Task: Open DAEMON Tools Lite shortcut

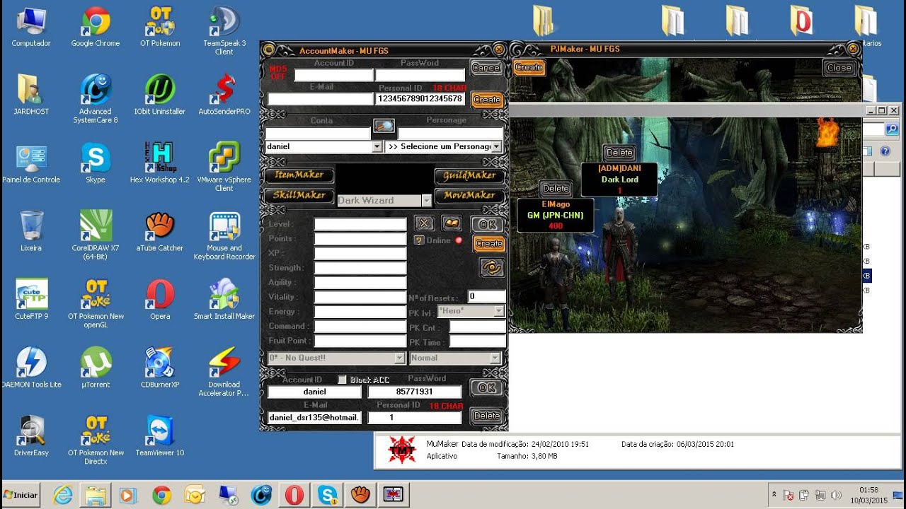Action: (x=31, y=368)
